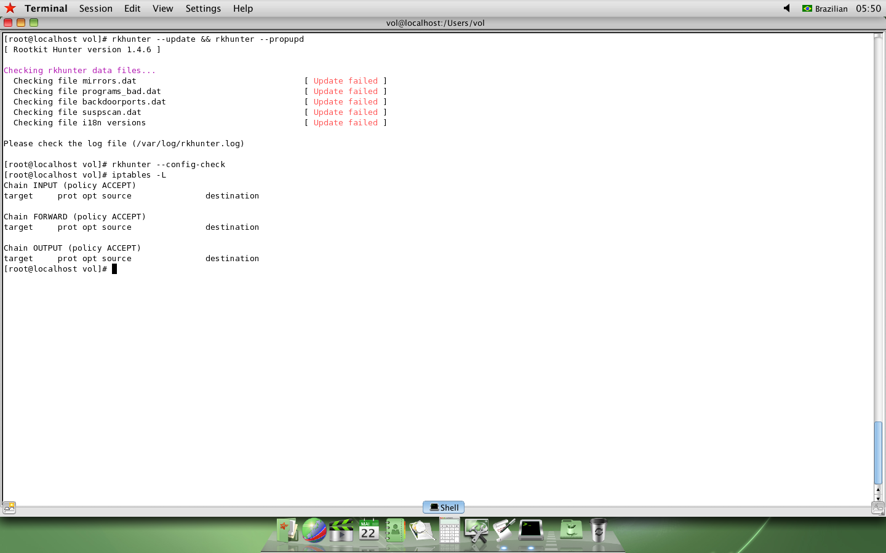Open the text editor pen icon in dock
This screenshot has height=553, width=886.
503,530
